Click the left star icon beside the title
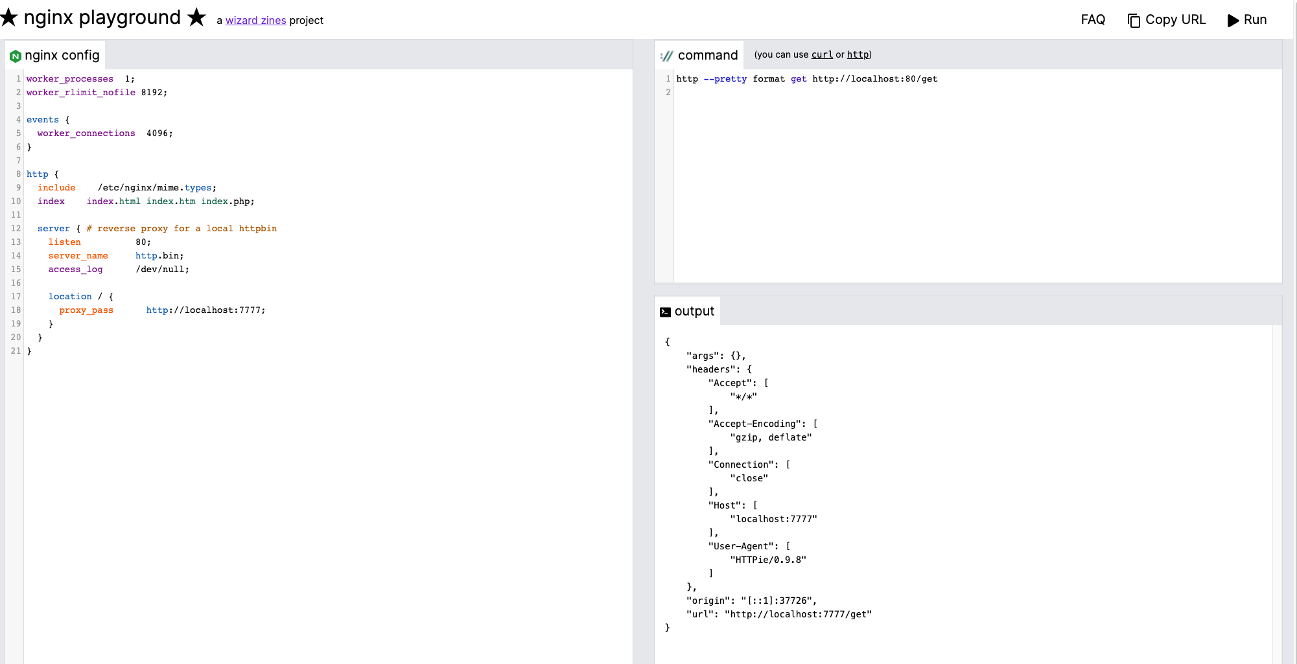The width and height of the screenshot is (1297, 664). tap(9, 17)
